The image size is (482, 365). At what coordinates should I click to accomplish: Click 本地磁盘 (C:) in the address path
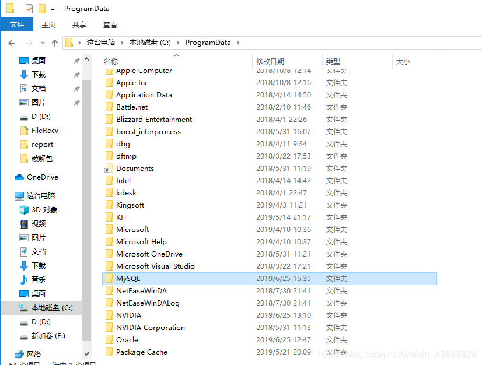[x=150, y=43]
